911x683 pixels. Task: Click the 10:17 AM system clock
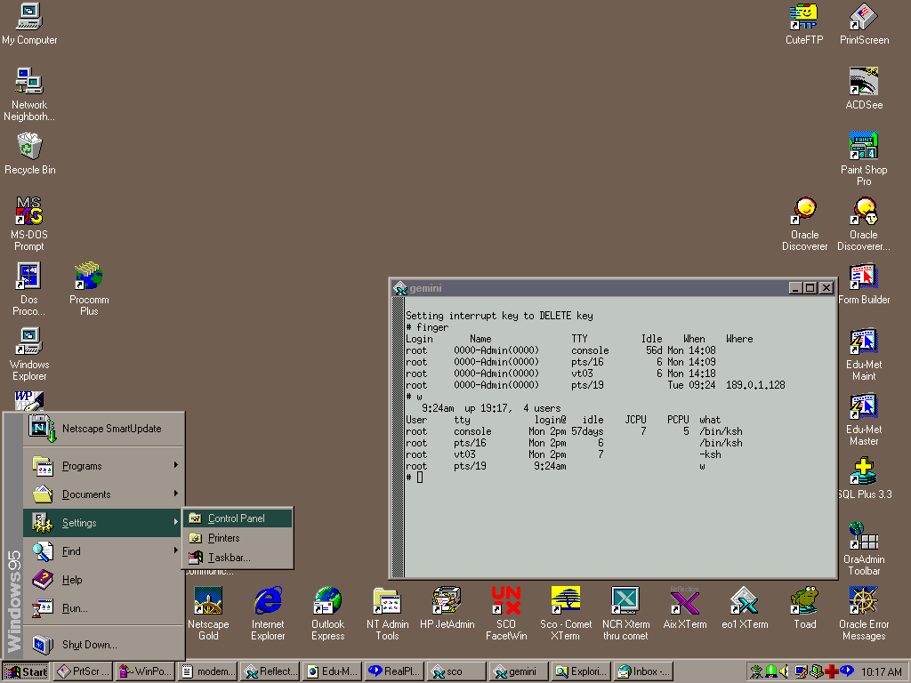click(x=881, y=672)
